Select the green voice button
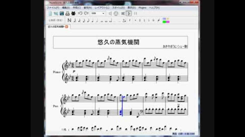The width and height of the screenshot is (245, 137). point(164,22)
